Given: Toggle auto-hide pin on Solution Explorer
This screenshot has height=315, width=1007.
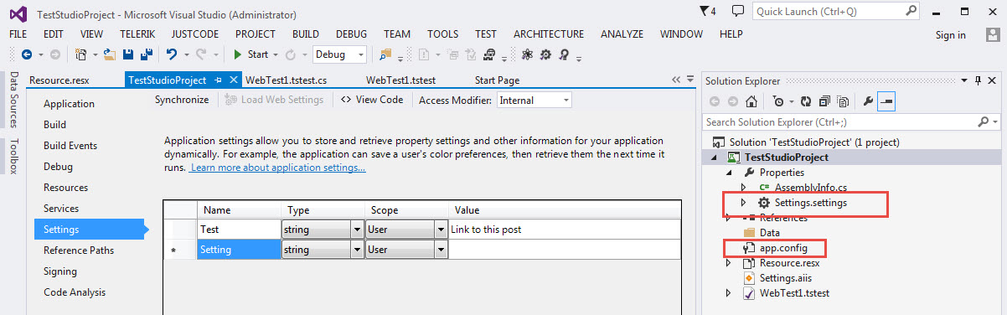Looking at the screenshot, I should (x=977, y=80).
